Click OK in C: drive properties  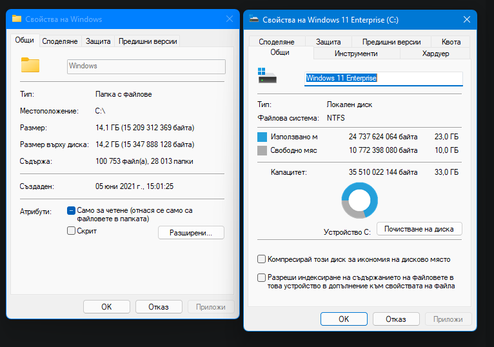(x=344, y=319)
